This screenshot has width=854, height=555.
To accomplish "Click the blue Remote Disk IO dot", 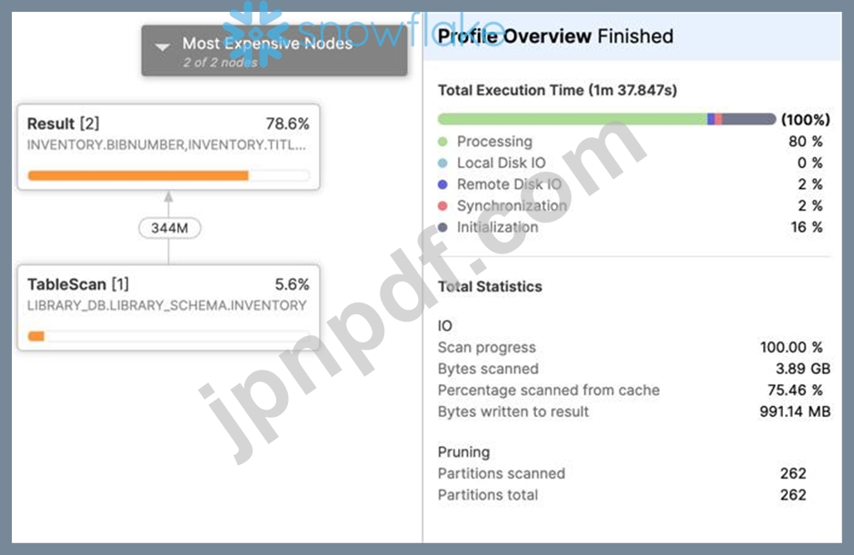I will [x=442, y=184].
